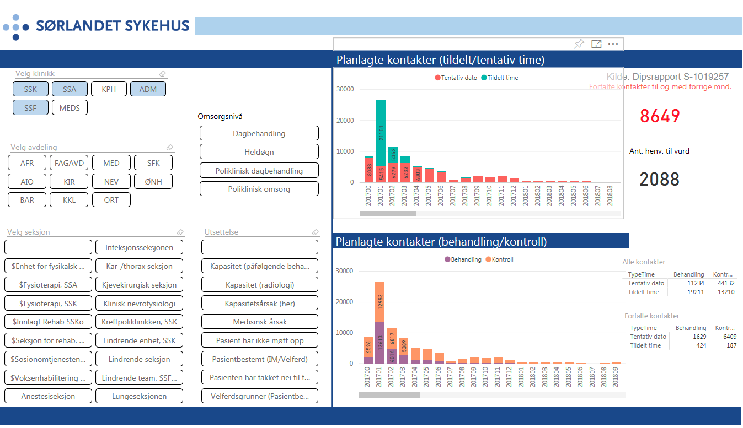Toggle SSF clinic filter
Image resolution: width=743 pixels, height=428 pixels.
(x=30, y=108)
